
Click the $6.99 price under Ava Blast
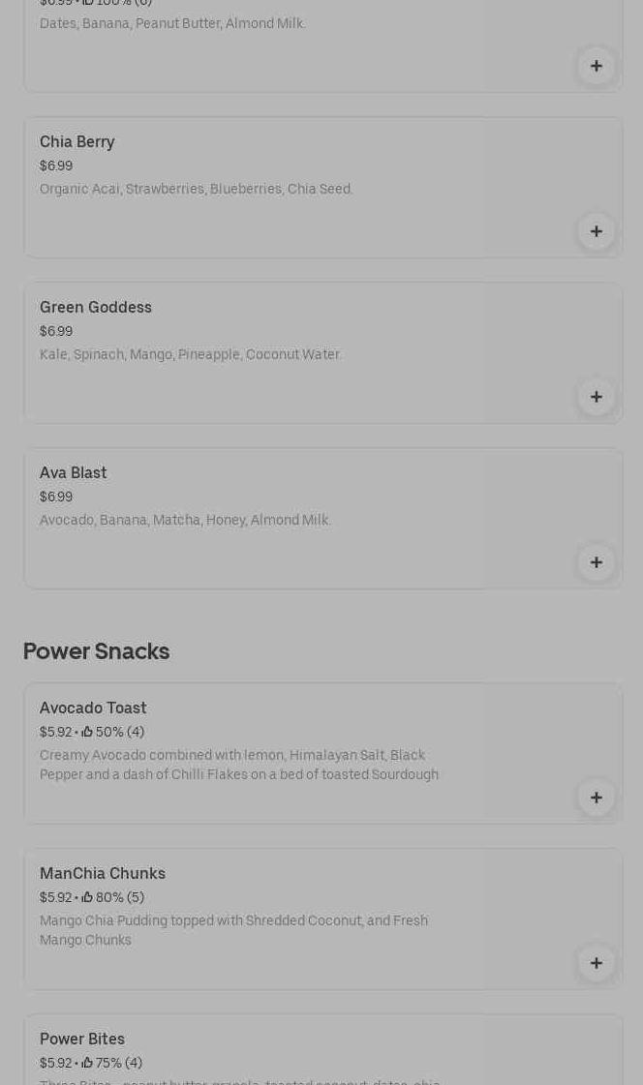pos(56,497)
